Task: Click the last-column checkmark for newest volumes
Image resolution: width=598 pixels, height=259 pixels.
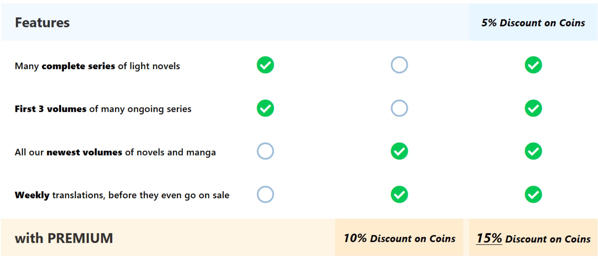Action: tap(533, 151)
